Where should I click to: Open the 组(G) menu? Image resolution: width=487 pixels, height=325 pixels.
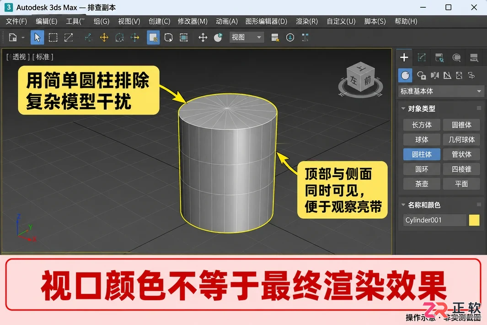[102, 21]
